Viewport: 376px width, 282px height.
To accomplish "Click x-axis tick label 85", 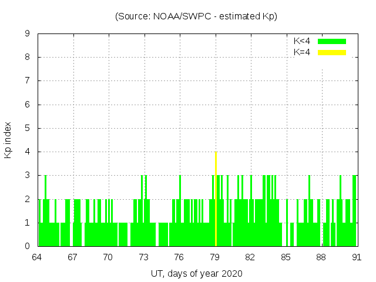I will pos(286,257).
